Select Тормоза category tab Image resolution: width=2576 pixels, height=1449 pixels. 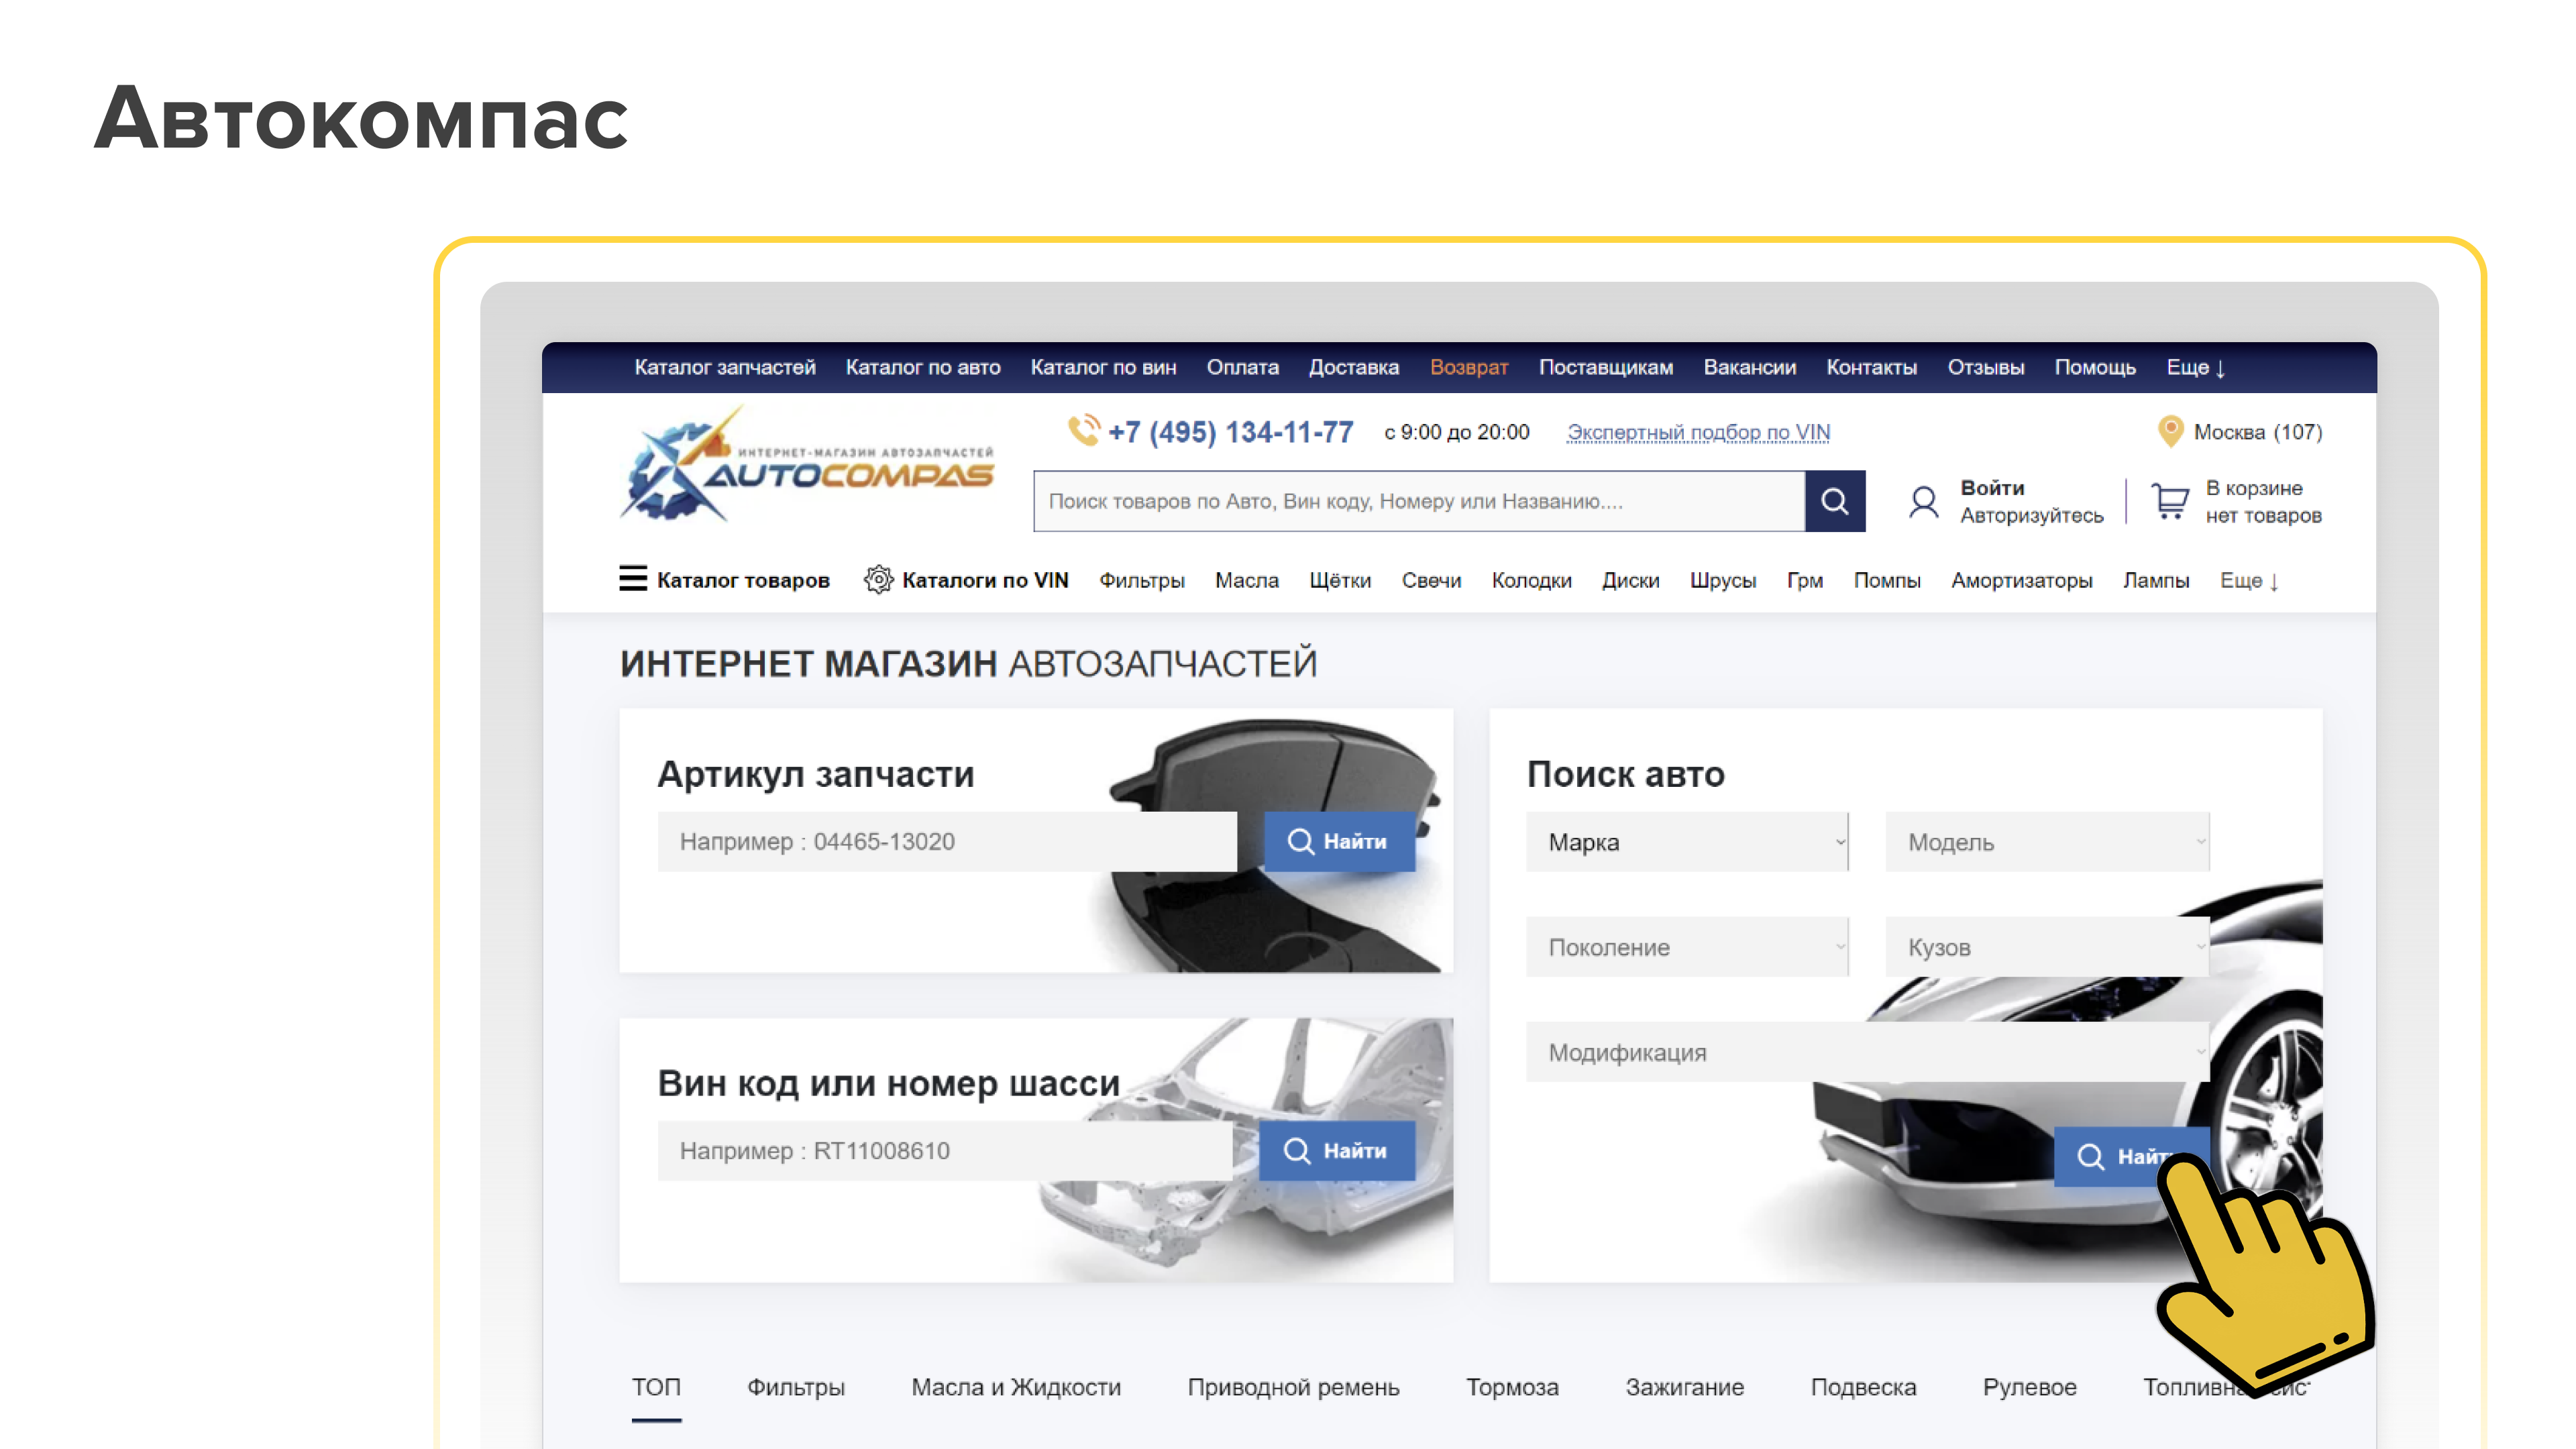click(1511, 1387)
